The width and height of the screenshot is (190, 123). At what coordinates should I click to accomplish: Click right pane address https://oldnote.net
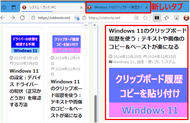[x=104, y=18]
